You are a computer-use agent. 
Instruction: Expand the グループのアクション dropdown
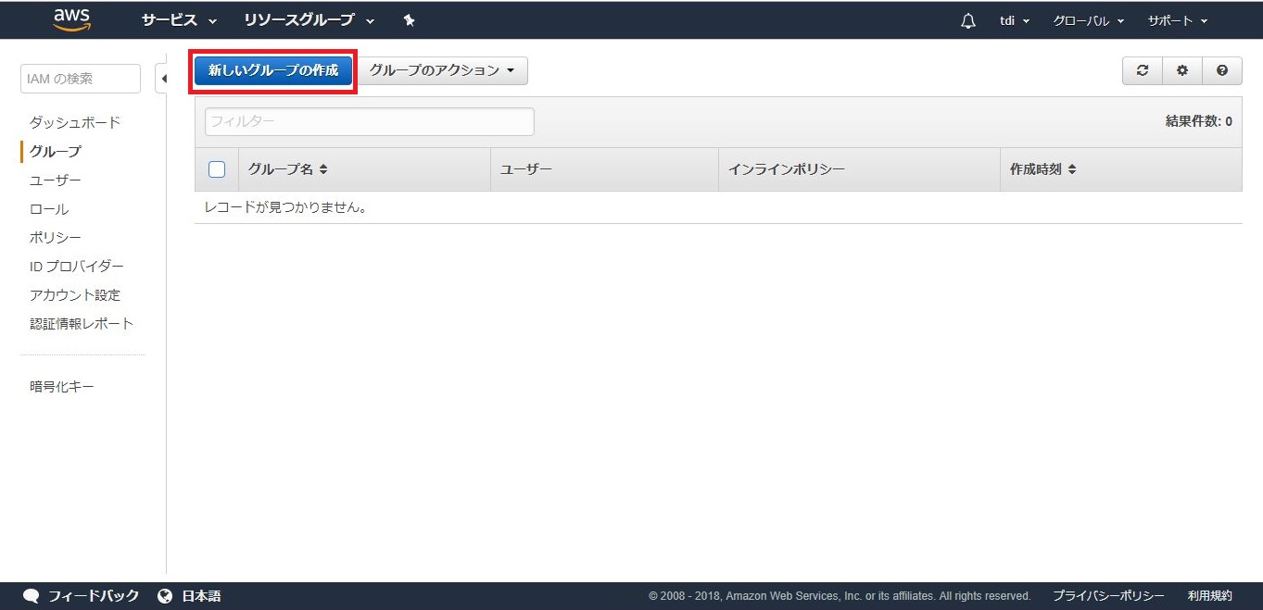(442, 71)
